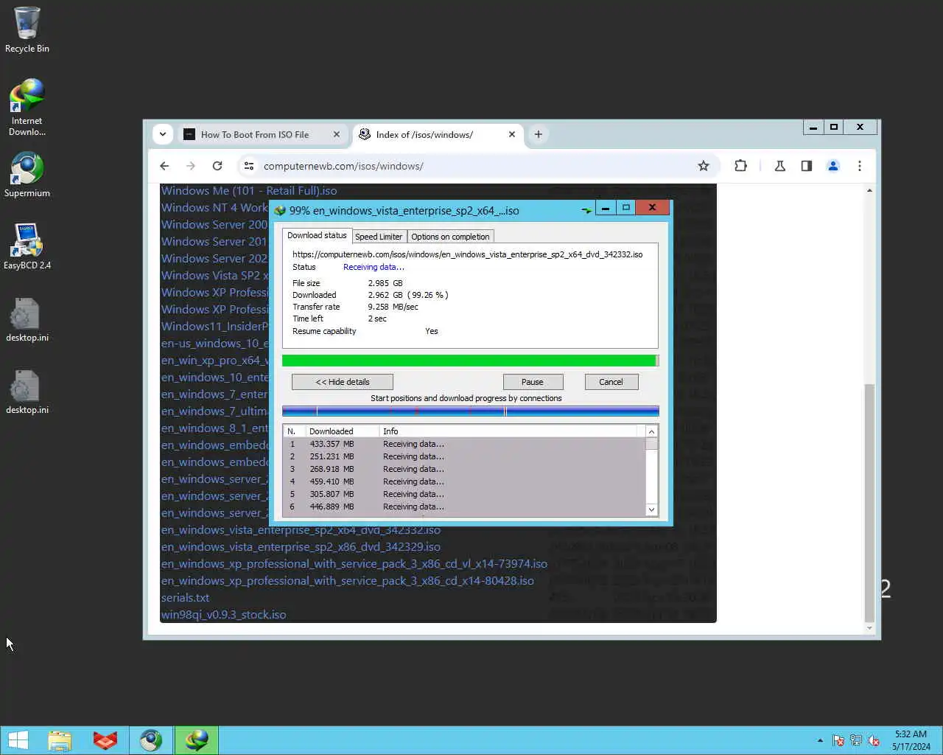Open File Explorer from taskbar
Screen dimensions: 943x755
pos(60,740)
